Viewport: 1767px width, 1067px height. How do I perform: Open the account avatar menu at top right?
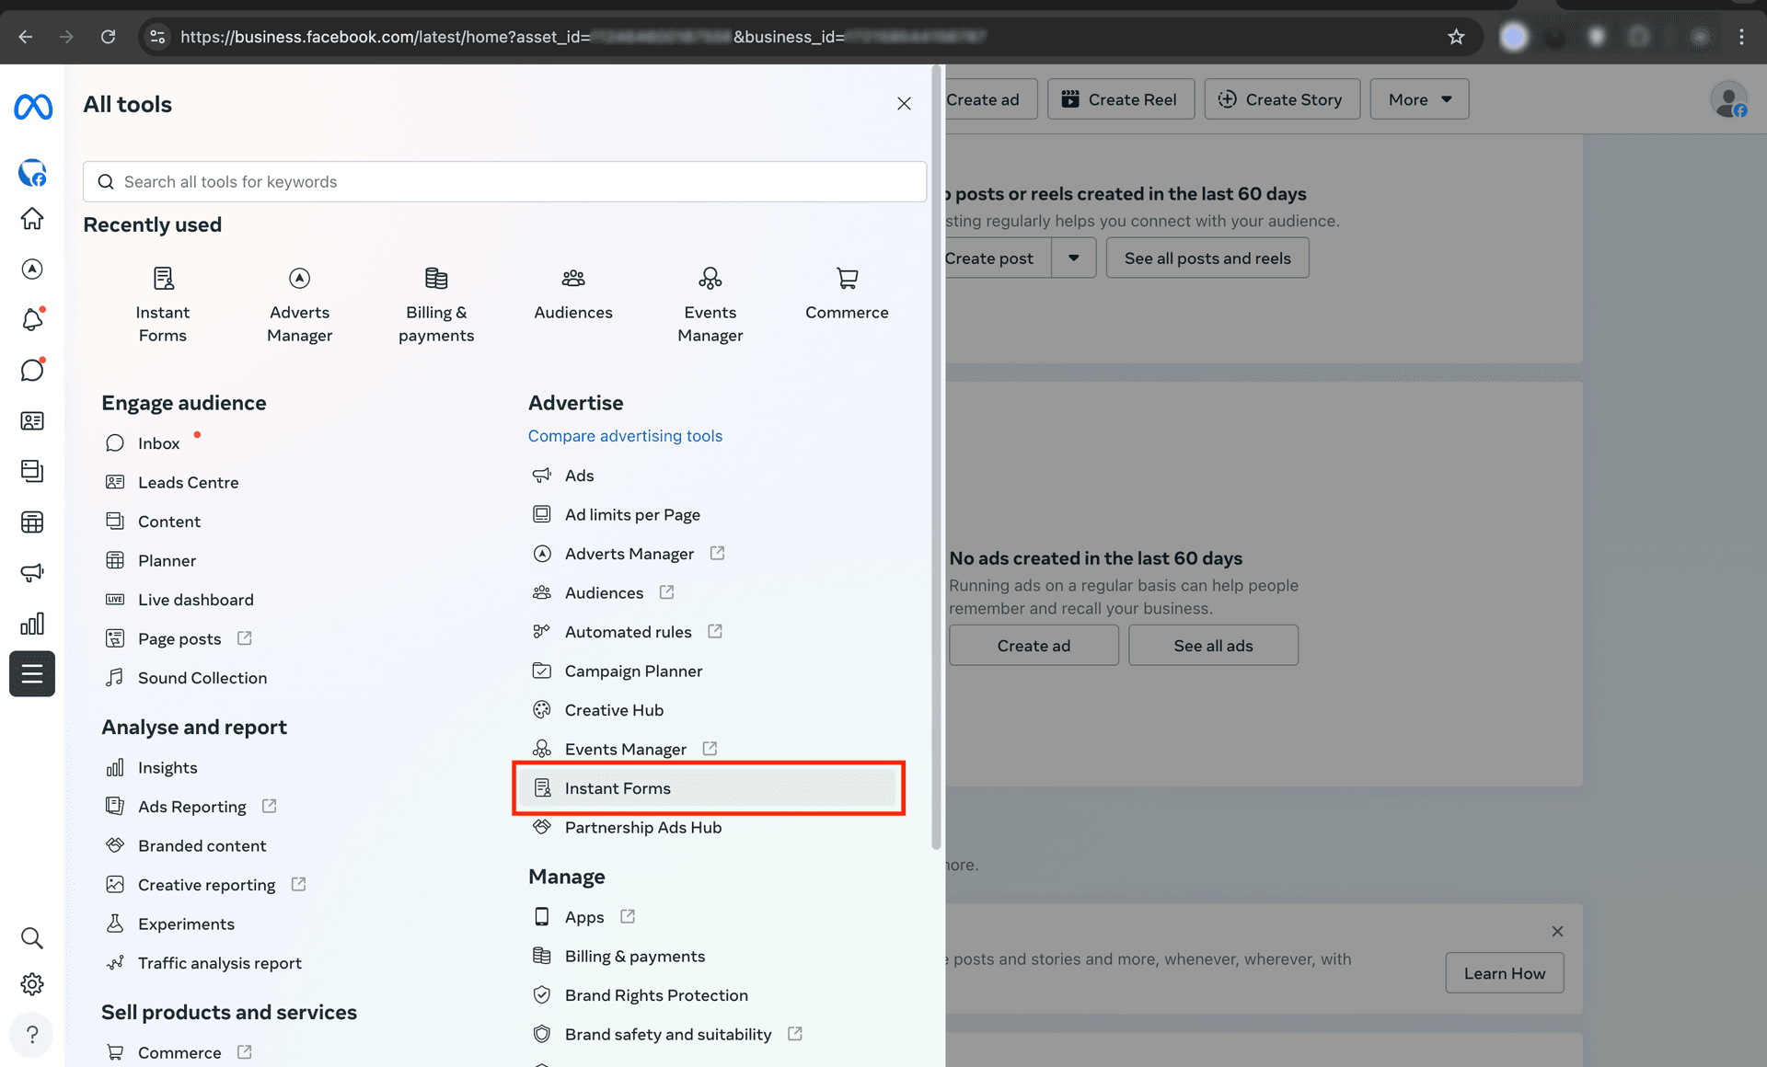pos(1728,99)
